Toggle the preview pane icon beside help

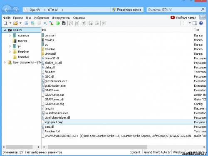pos(195,23)
